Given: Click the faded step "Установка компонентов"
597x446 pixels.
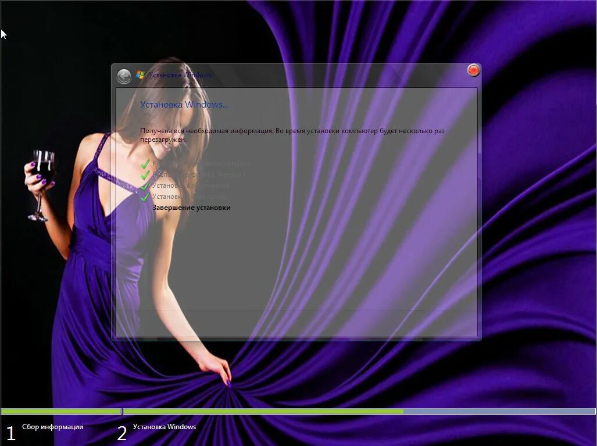Looking at the screenshot, I should (x=191, y=185).
